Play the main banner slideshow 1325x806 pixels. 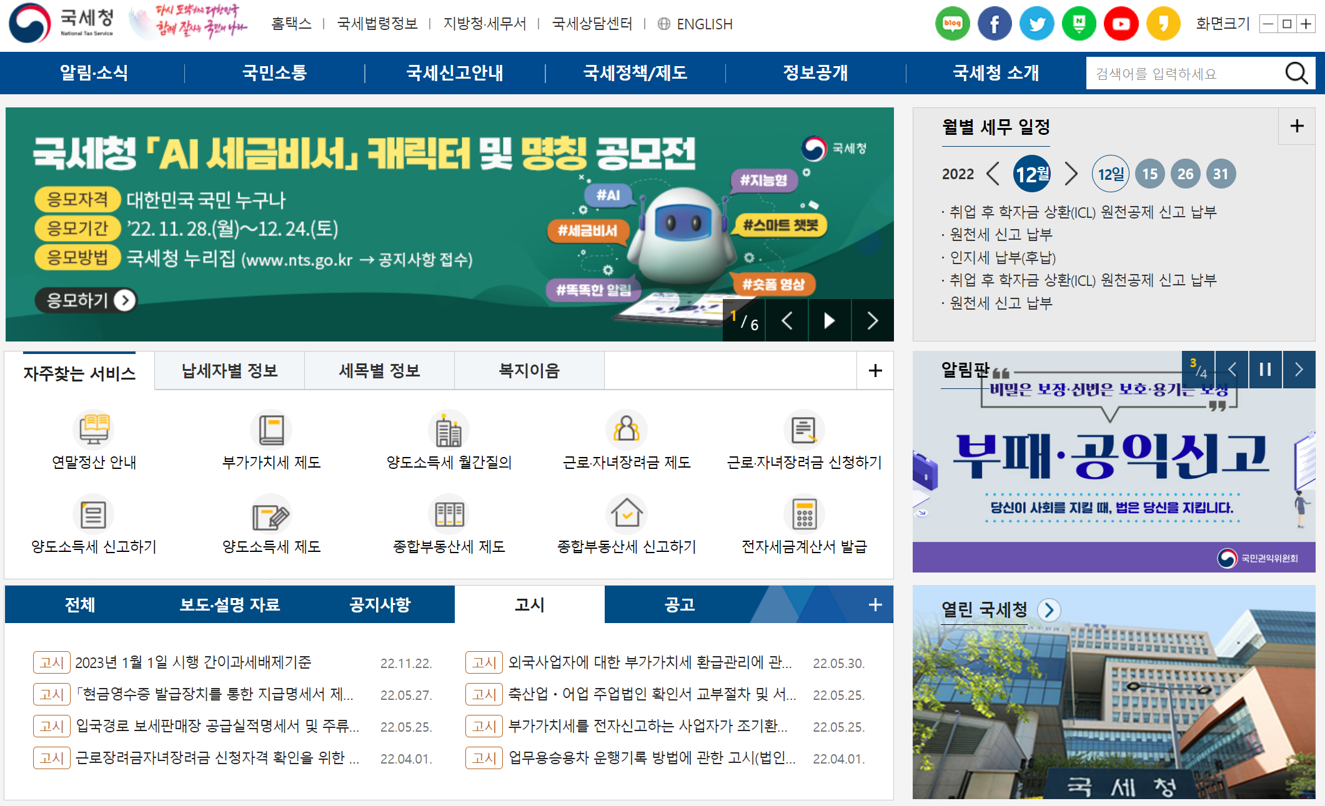tap(829, 321)
